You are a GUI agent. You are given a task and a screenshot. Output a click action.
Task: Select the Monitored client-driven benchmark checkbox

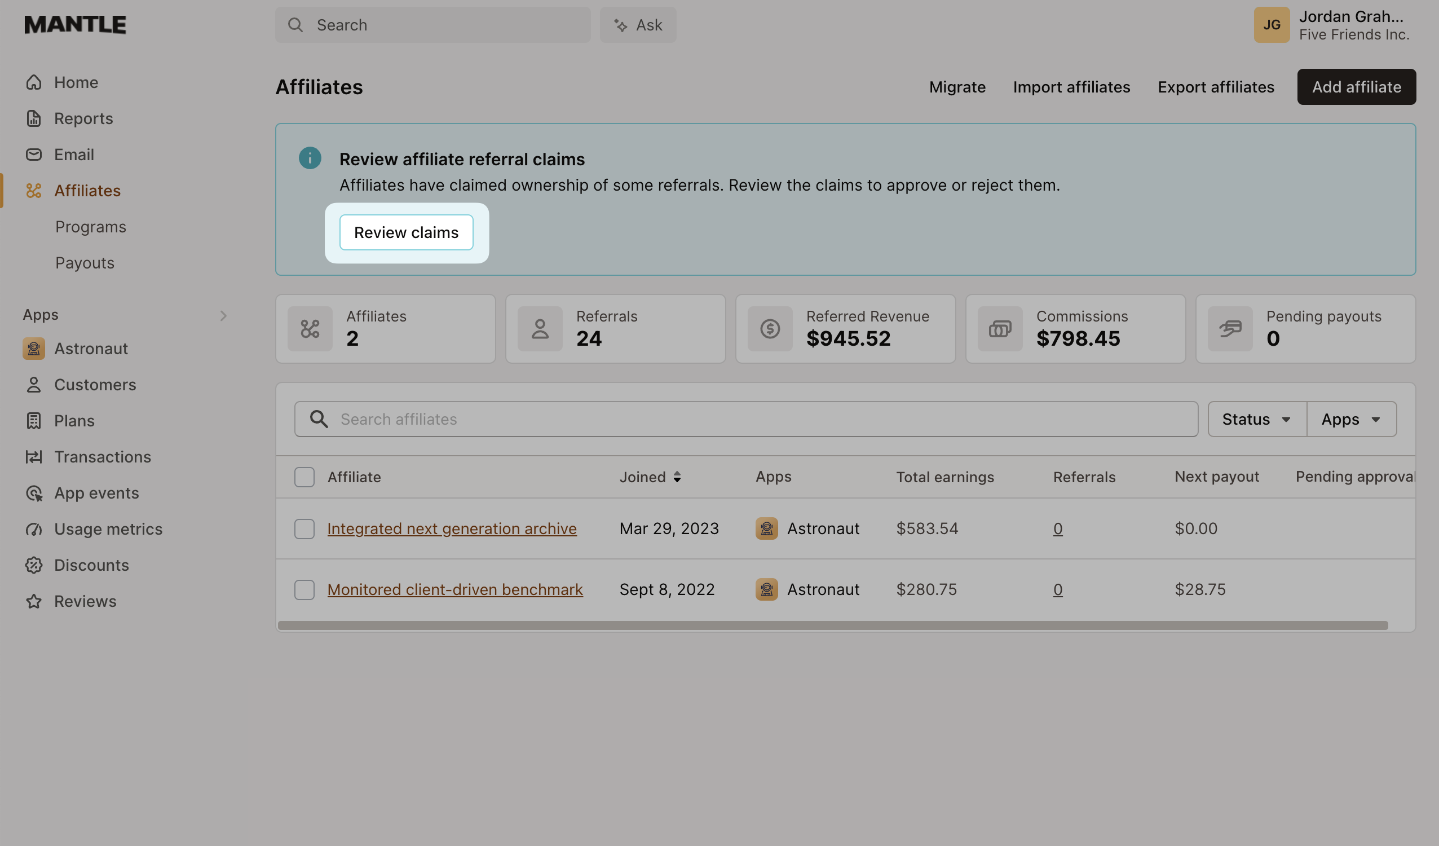[x=304, y=589]
